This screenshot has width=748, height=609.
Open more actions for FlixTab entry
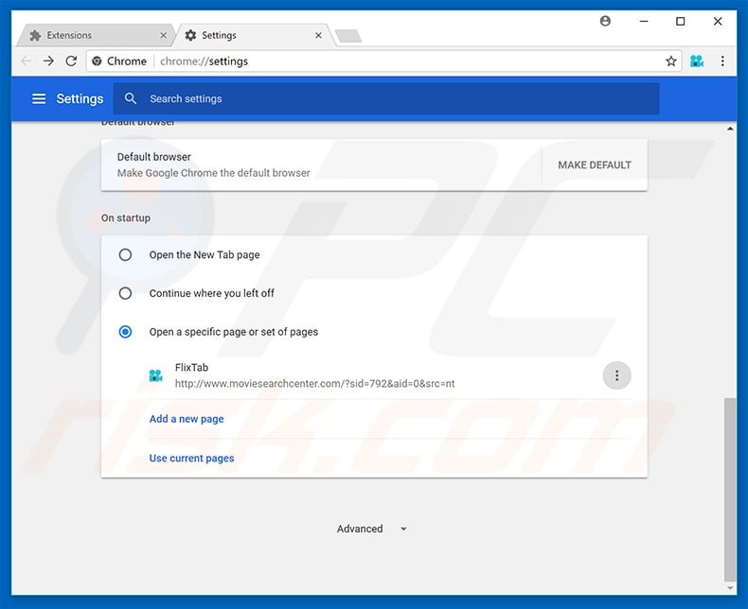pos(616,375)
